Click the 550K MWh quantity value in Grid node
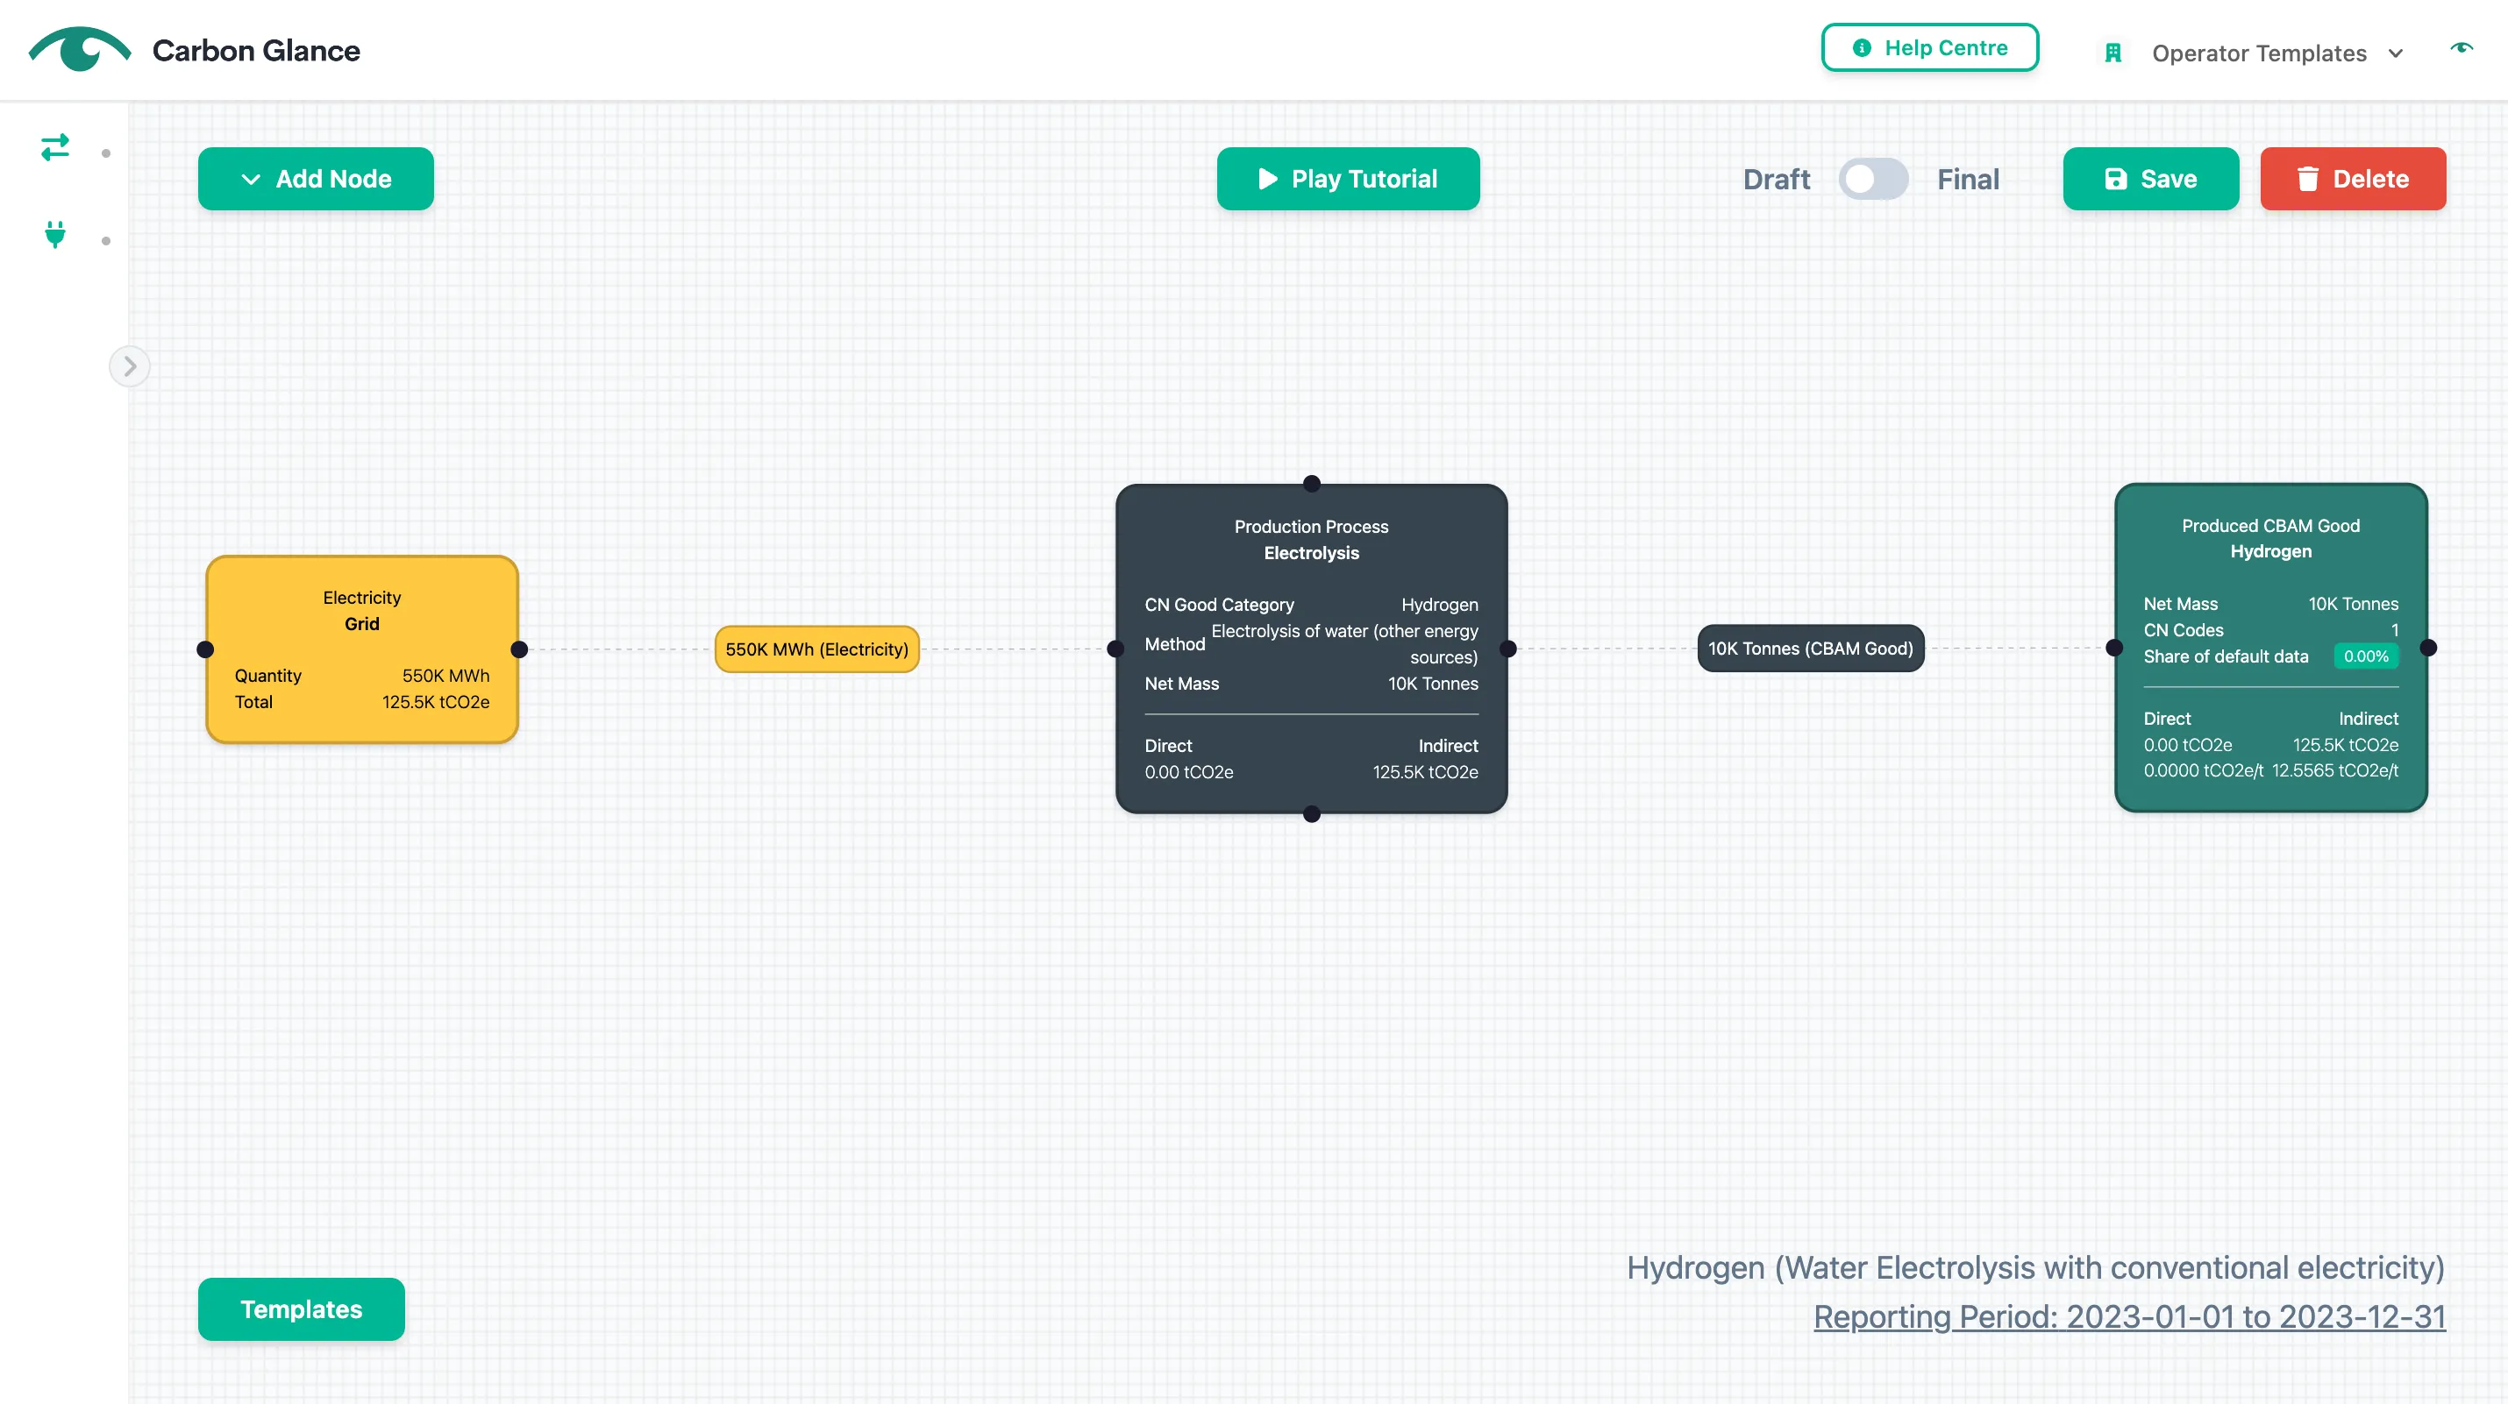Image resolution: width=2508 pixels, height=1404 pixels. (x=445, y=677)
